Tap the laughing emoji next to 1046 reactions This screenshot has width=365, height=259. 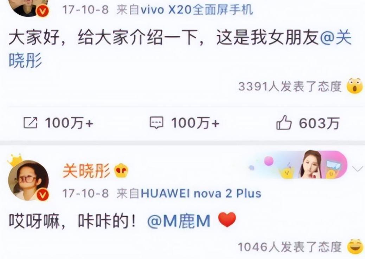click(356, 247)
